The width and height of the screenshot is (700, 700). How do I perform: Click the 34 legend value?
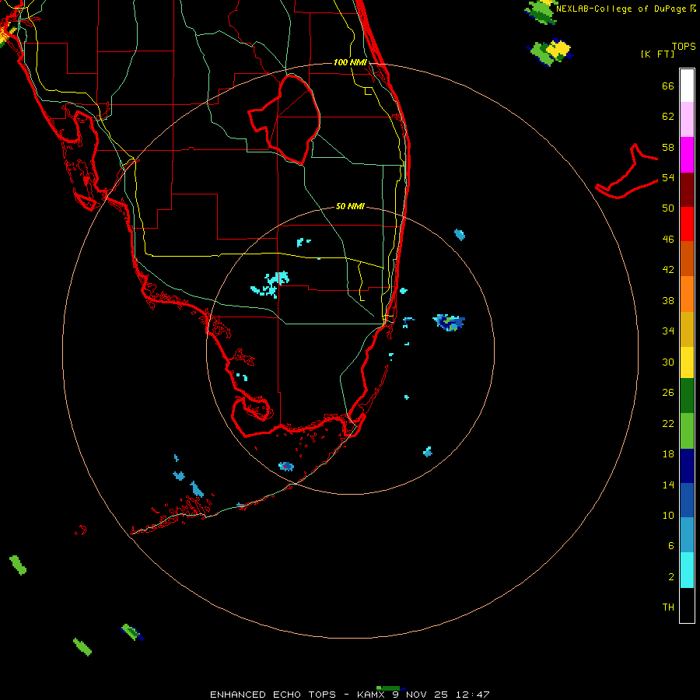tap(668, 331)
